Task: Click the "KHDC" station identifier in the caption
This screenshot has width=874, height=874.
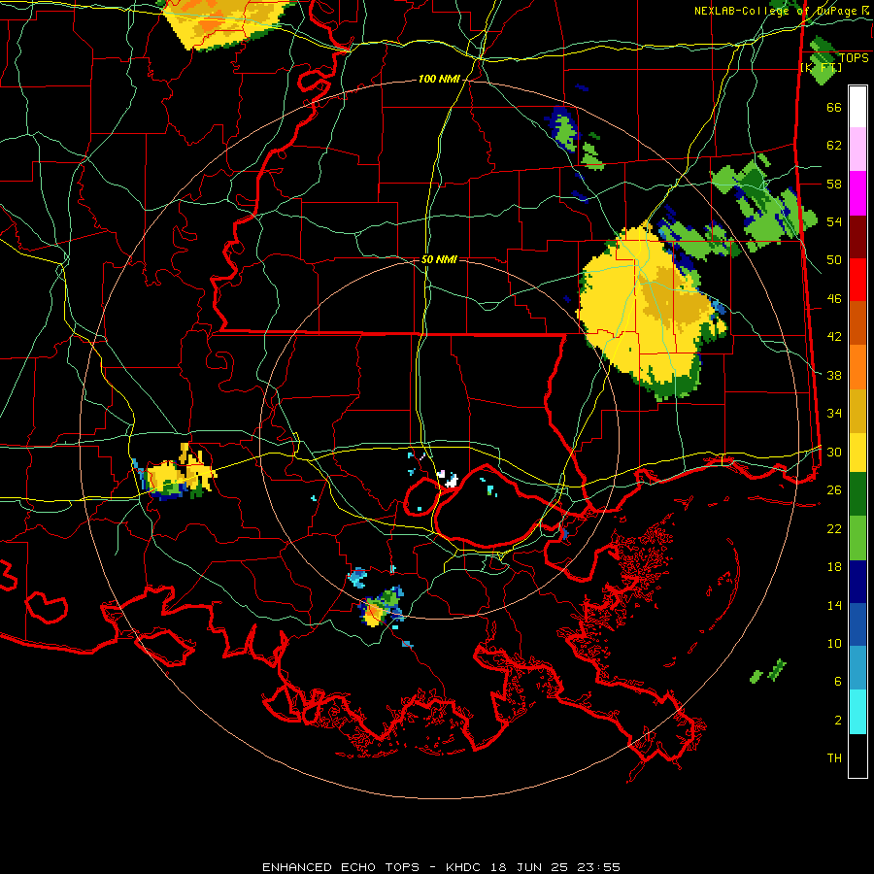Action: (x=465, y=867)
